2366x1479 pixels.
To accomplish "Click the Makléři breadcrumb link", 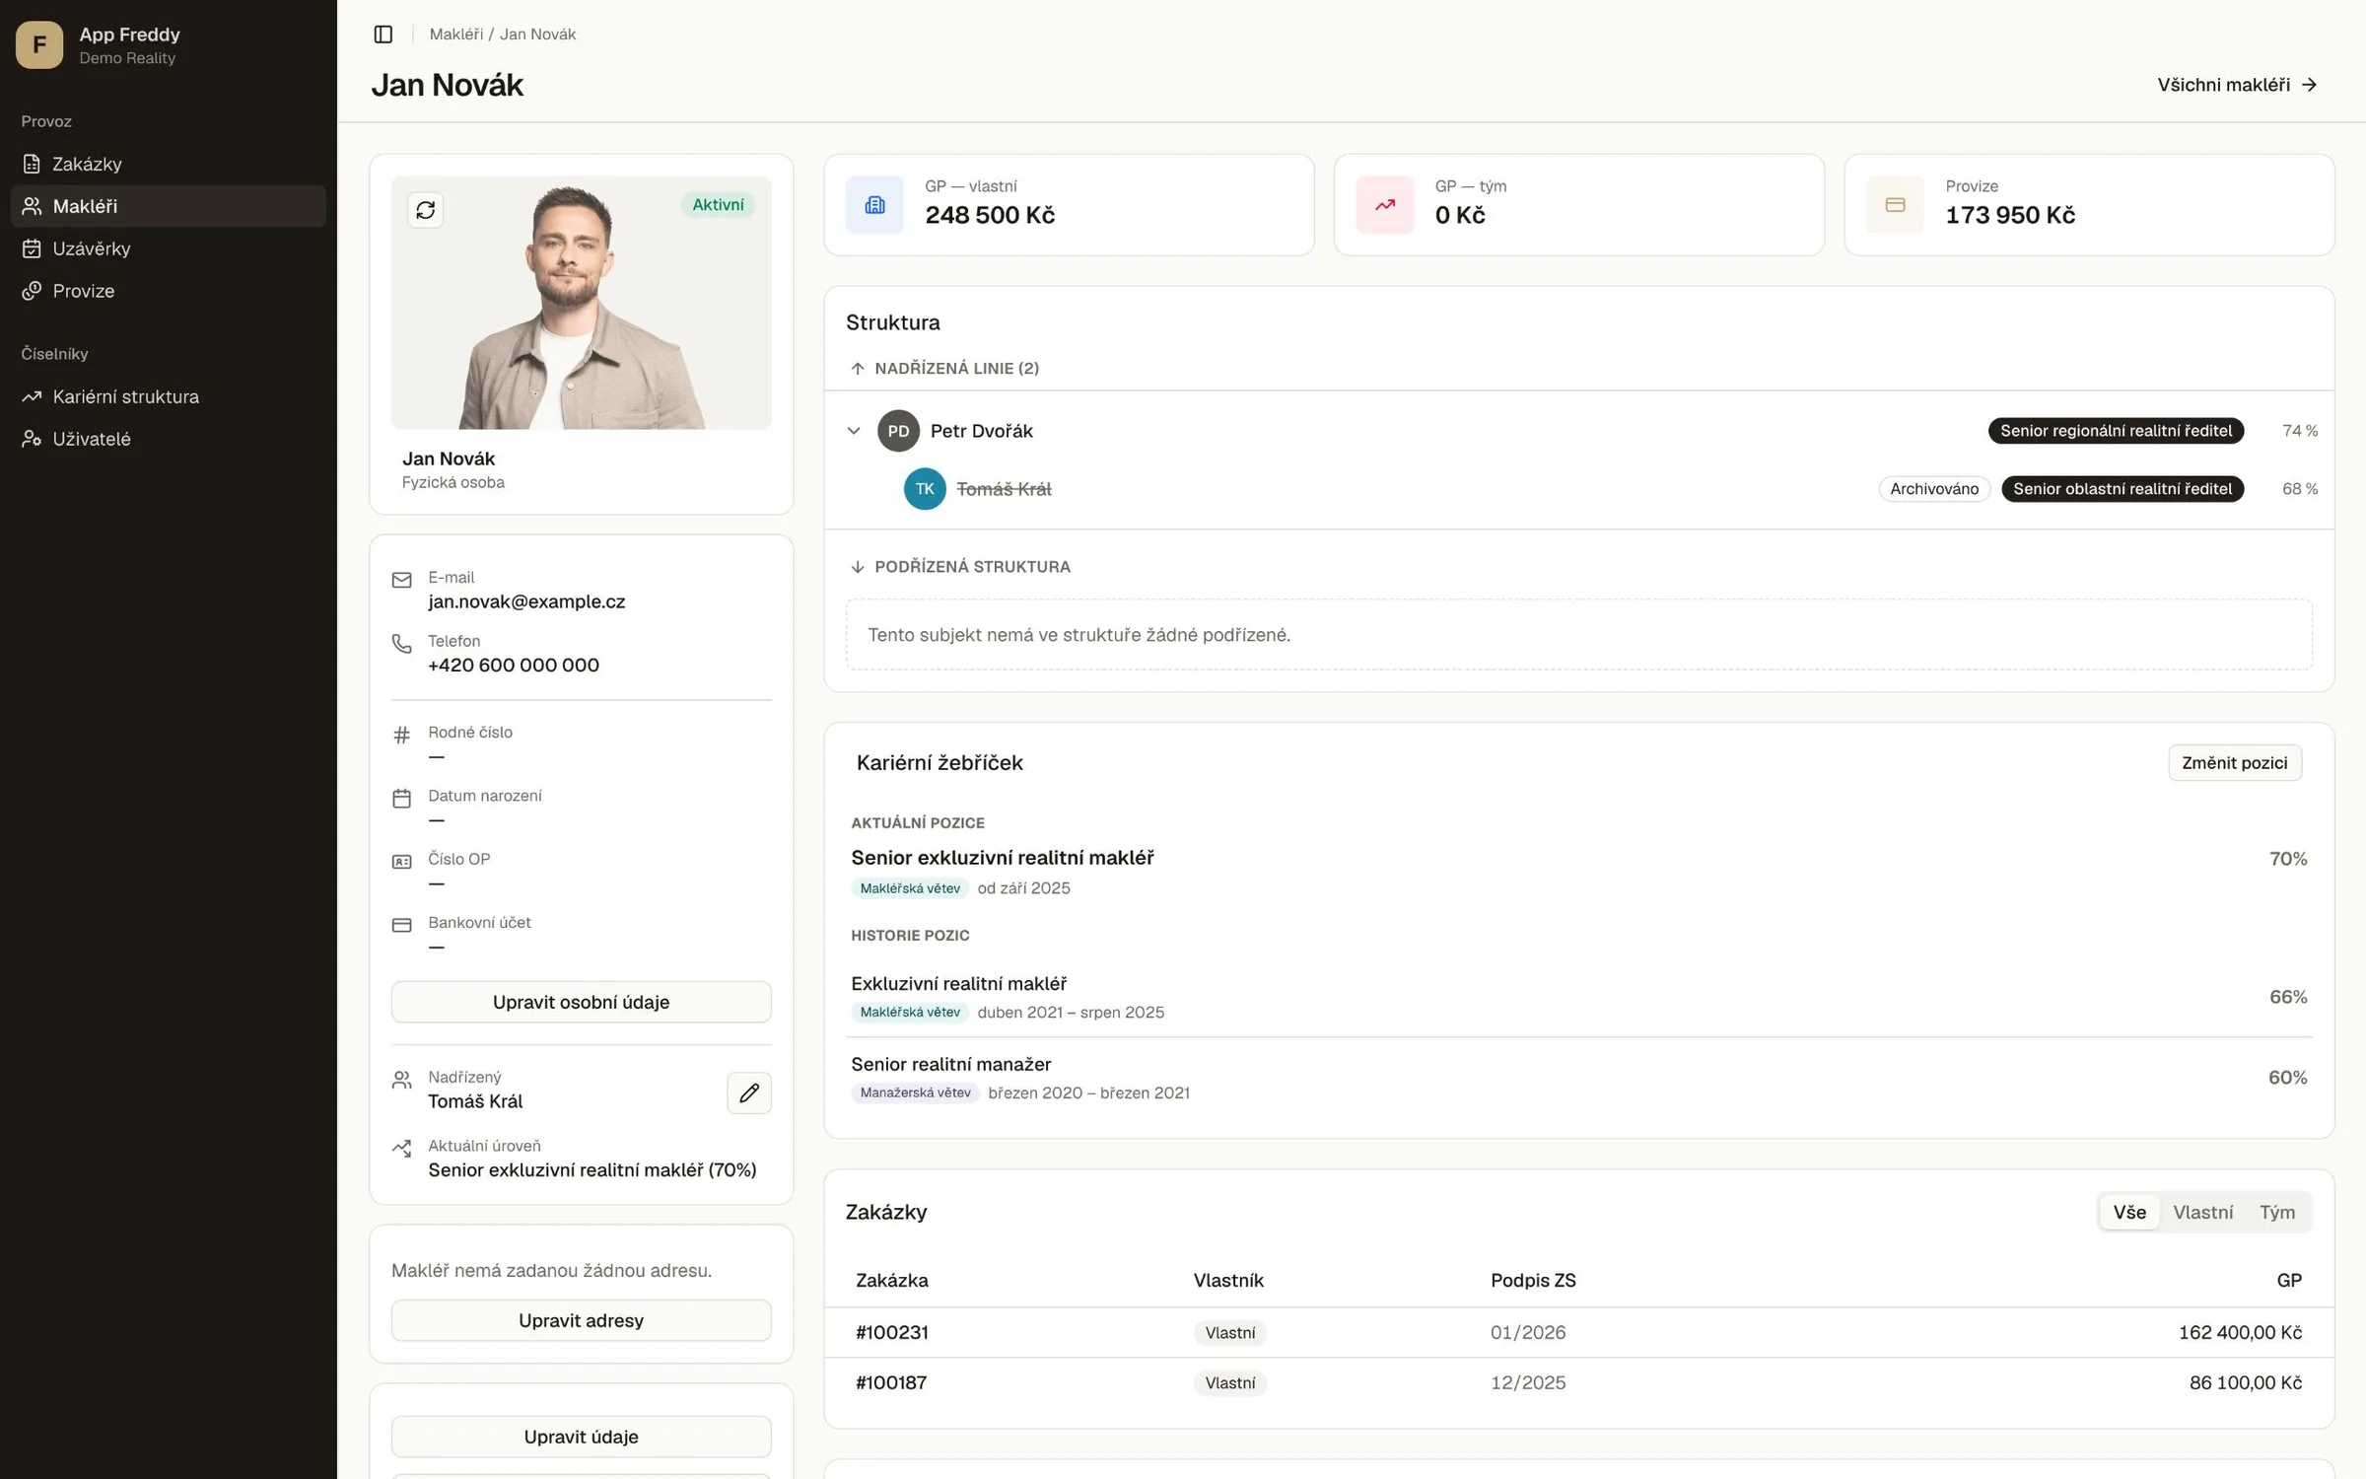I will coord(455,35).
